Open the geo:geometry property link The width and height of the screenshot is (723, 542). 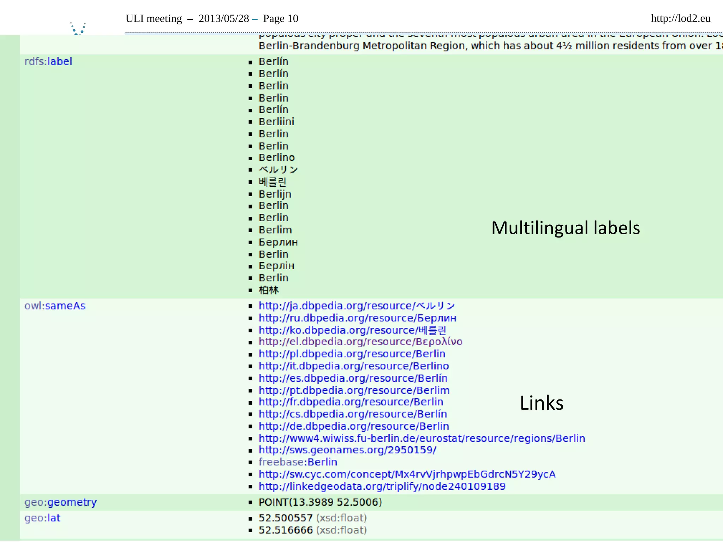(x=60, y=502)
